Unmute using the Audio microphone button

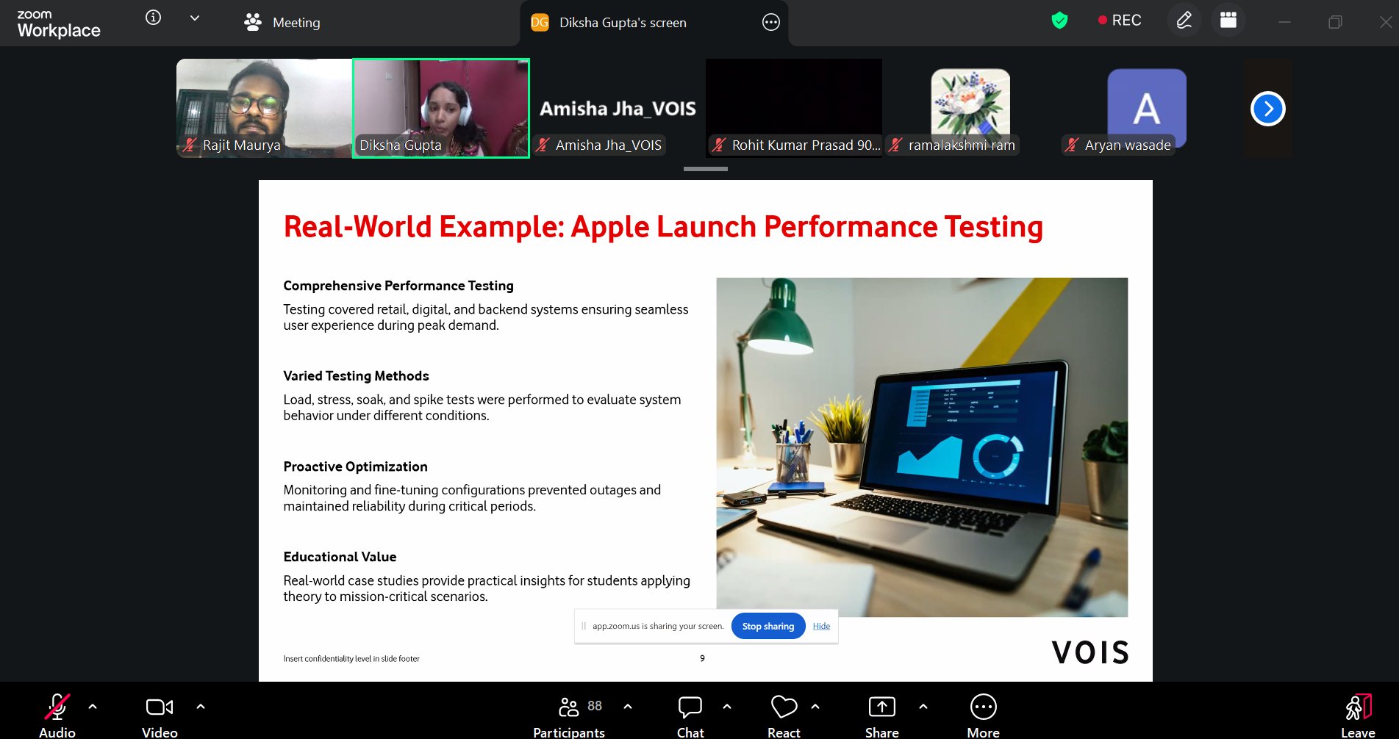click(57, 714)
